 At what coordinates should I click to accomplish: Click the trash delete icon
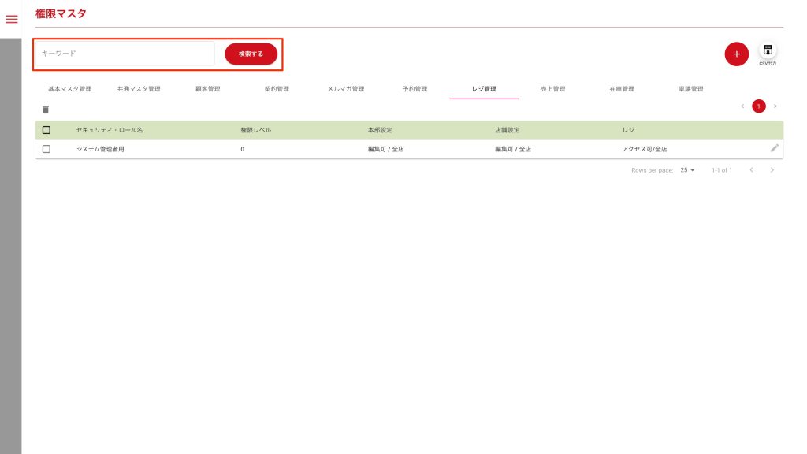(x=46, y=110)
